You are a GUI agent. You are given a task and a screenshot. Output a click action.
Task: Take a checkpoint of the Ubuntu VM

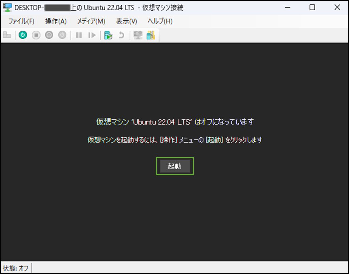(108, 35)
